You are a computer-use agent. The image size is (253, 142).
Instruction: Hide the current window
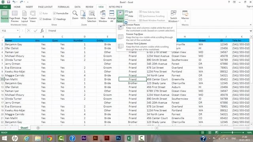tap(129, 16)
